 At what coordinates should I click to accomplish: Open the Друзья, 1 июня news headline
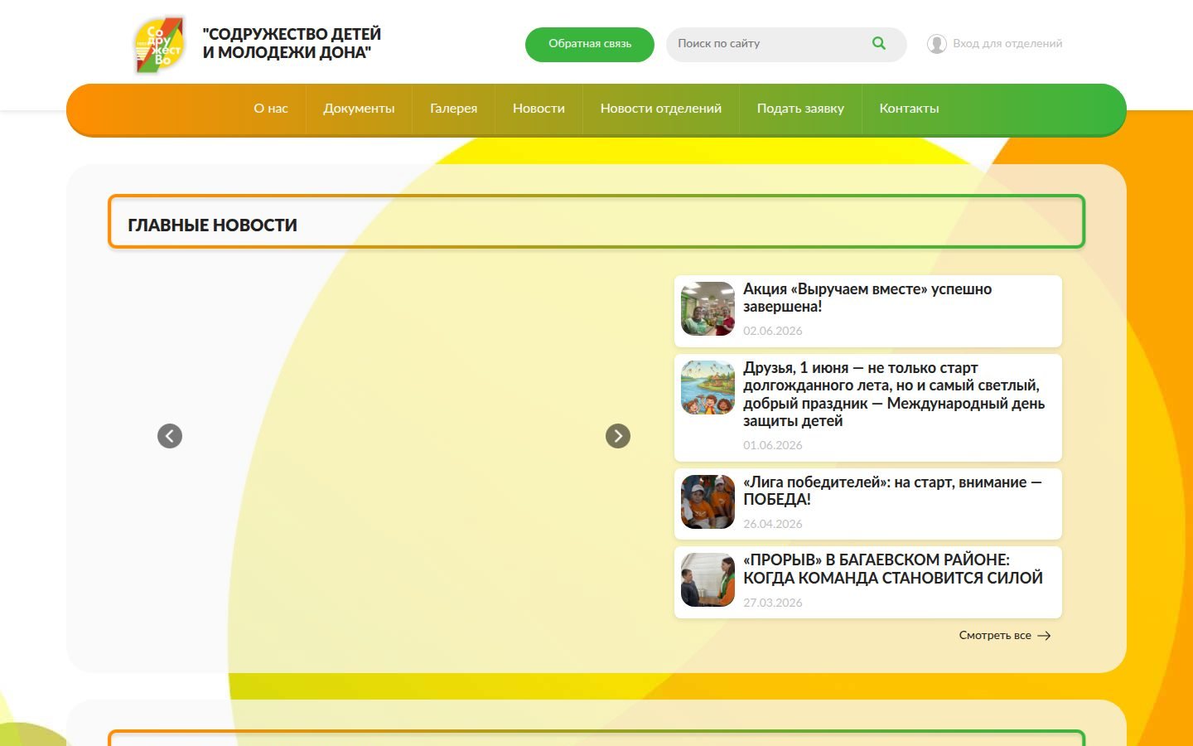point(894,395)
